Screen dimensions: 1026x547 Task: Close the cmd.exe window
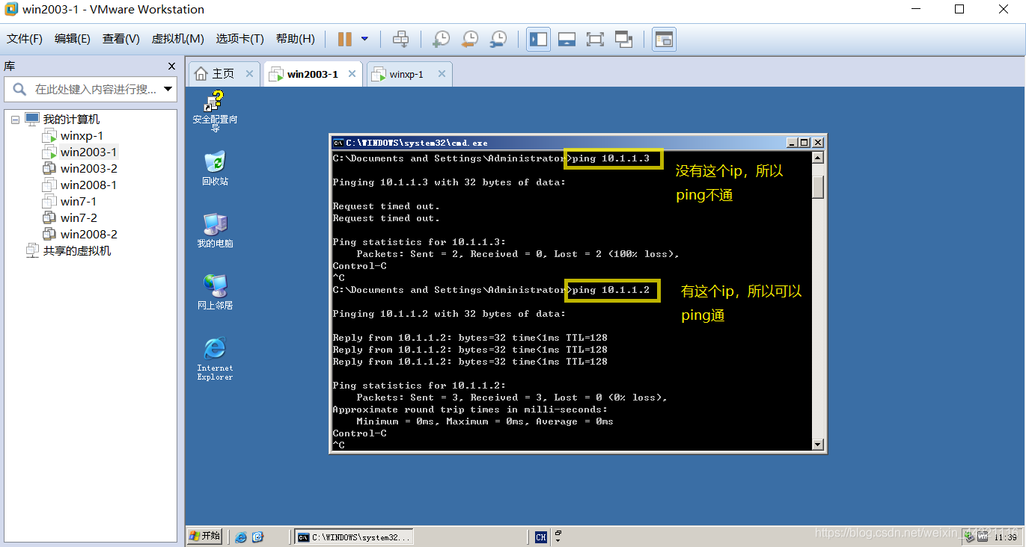tap(818, 143)
